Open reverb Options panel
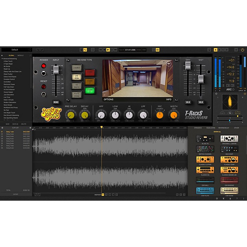Screen dimensions: 247x247 point(108,99)
